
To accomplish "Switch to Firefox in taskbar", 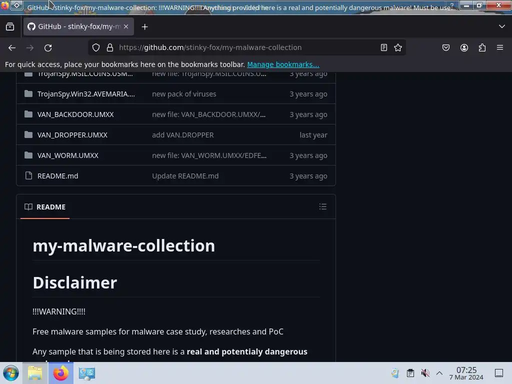I will (60, 373).
